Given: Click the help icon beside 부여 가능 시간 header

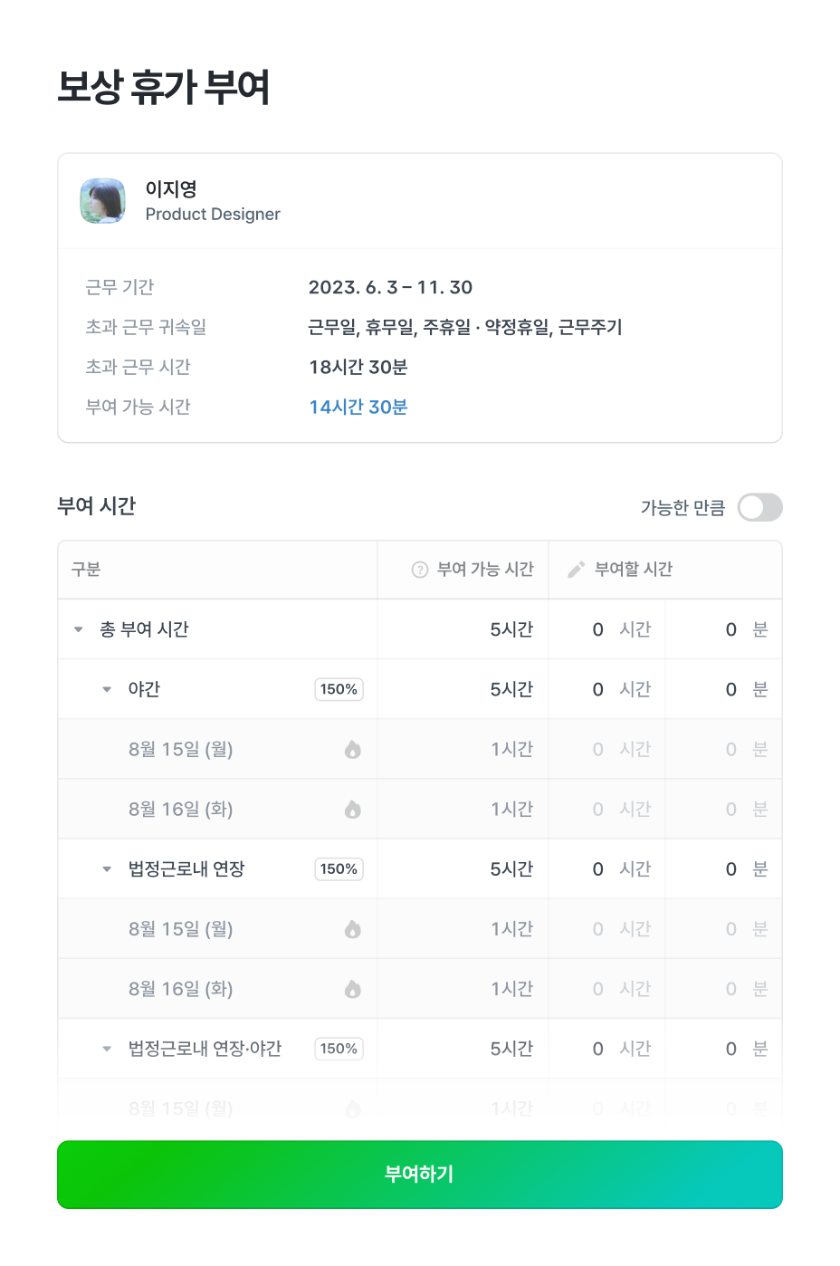Looking at the screenshot, I should click(420, 570).
